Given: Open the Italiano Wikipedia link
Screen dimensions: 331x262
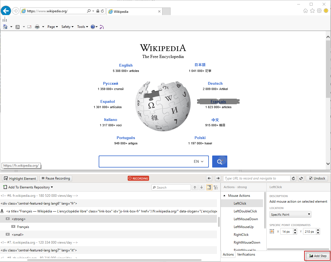Looking at the screenshot, I should tap(110, 120).
